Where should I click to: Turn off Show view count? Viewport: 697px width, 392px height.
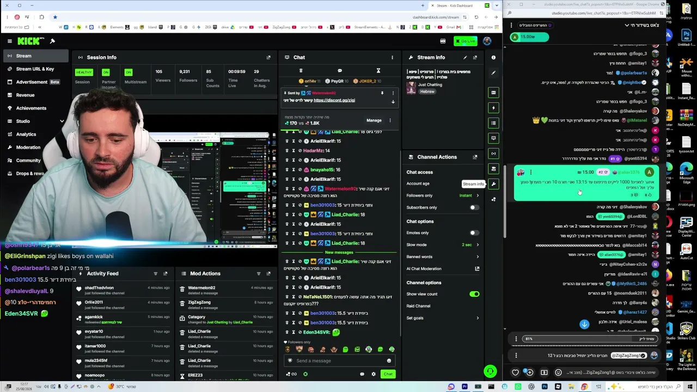tap(474, 294)
